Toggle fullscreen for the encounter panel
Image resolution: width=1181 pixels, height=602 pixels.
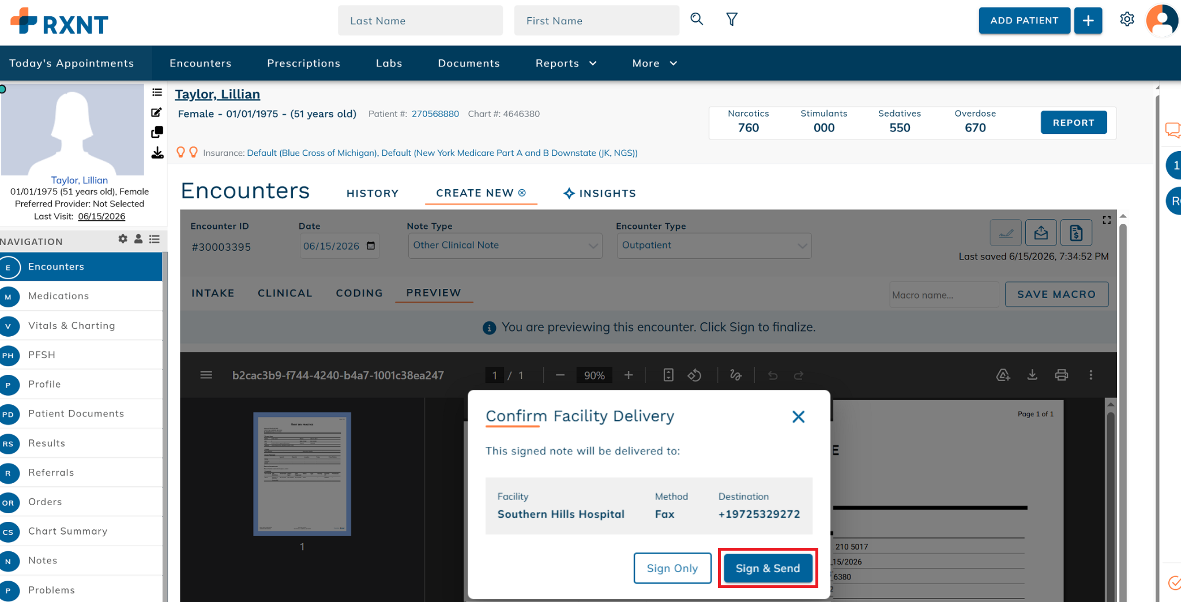(1107, 220)
